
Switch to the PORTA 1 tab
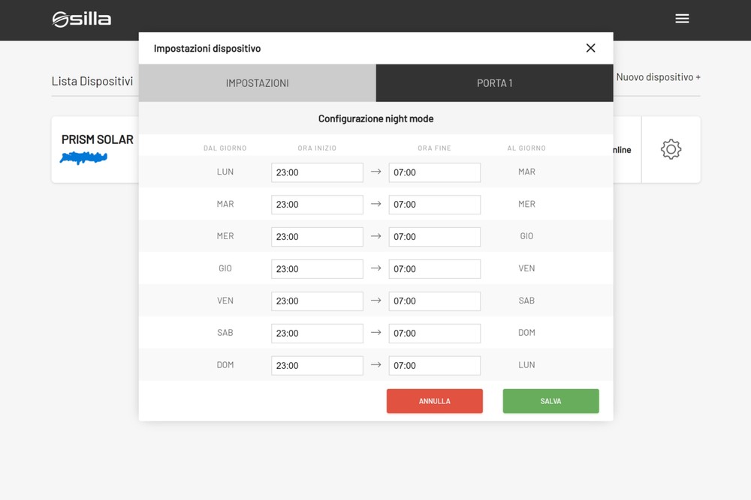pos(495,83)
